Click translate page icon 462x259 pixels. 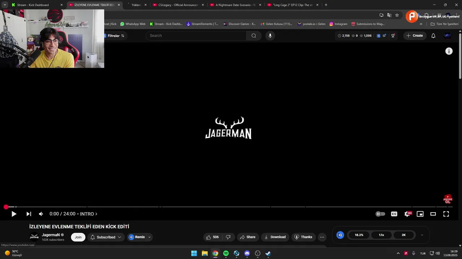tap(389, 15)
